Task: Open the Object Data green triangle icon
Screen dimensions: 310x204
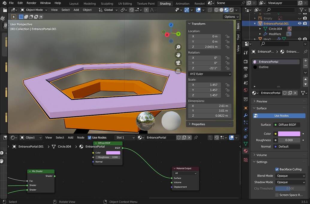Action: click(x=246, y=144)
